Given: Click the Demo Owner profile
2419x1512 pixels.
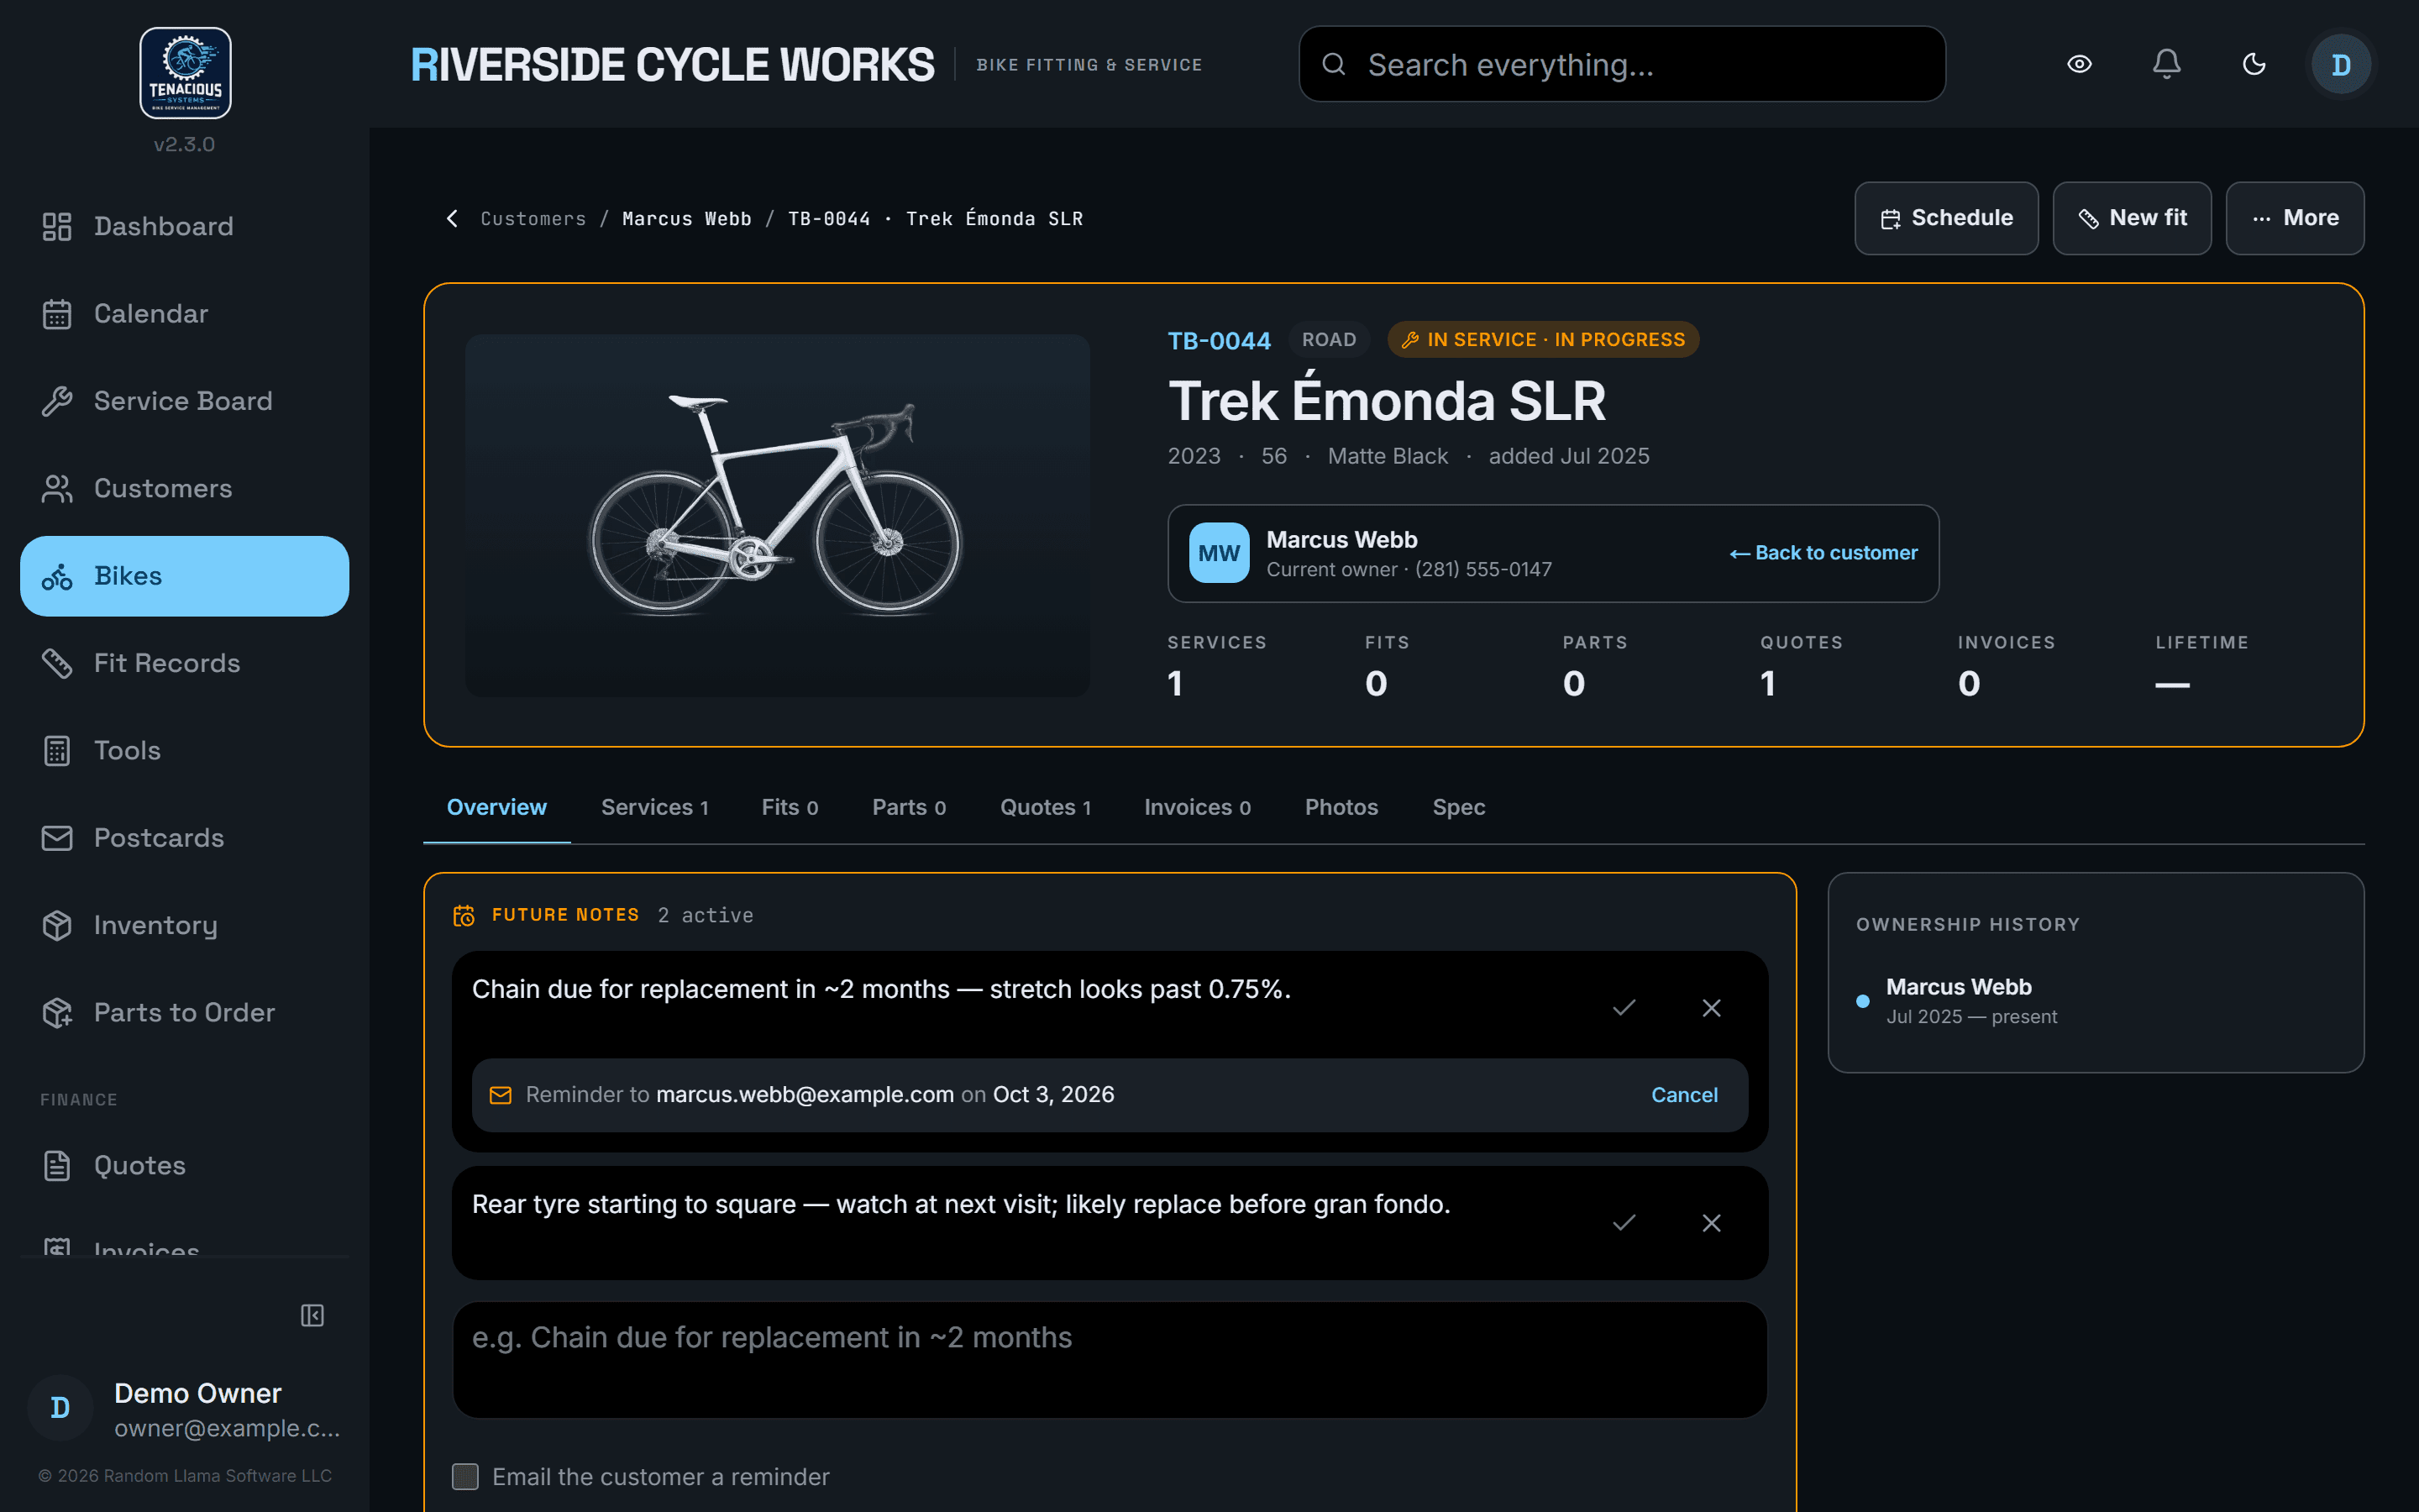Looking at the screenshot, I should (184, 1408).
